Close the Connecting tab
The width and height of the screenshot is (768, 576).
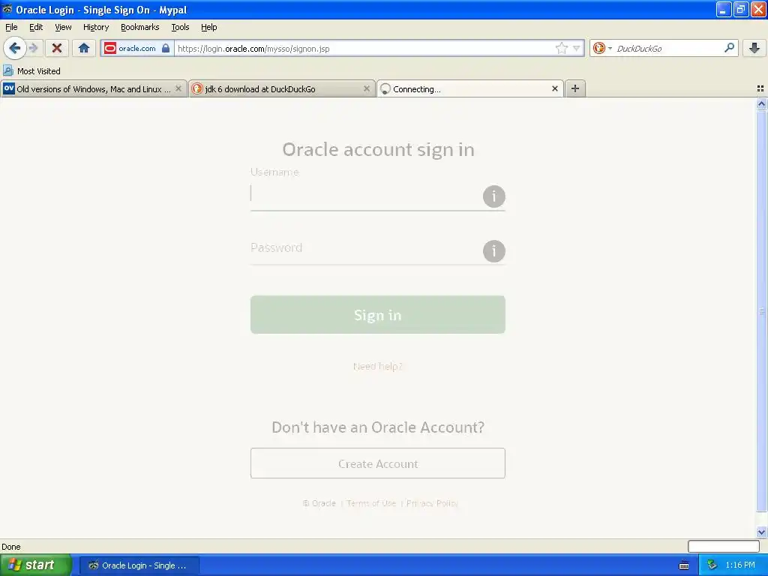554,88
